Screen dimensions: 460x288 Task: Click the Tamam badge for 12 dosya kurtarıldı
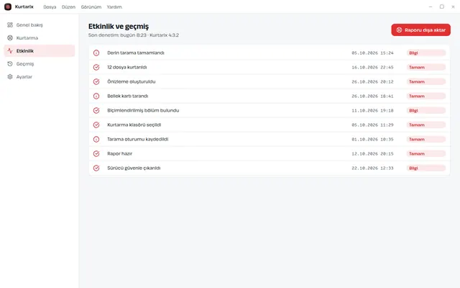tap(426, 67)
